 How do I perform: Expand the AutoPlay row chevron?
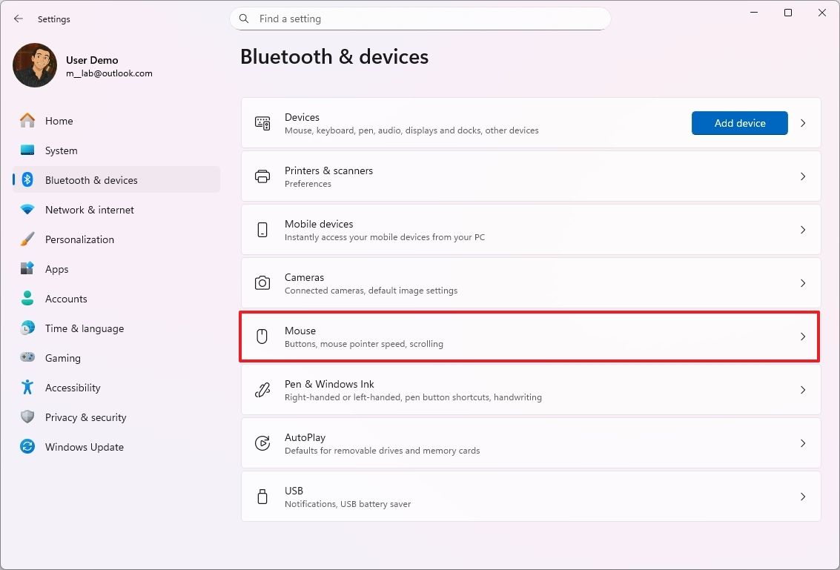(x=803, y=443)
